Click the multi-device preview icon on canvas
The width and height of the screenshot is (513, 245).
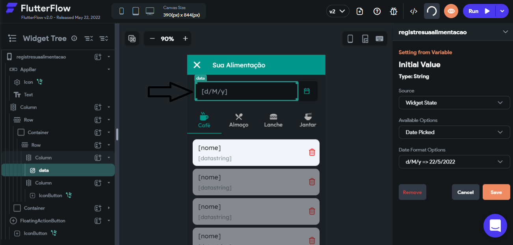click(x=365, y=39)
